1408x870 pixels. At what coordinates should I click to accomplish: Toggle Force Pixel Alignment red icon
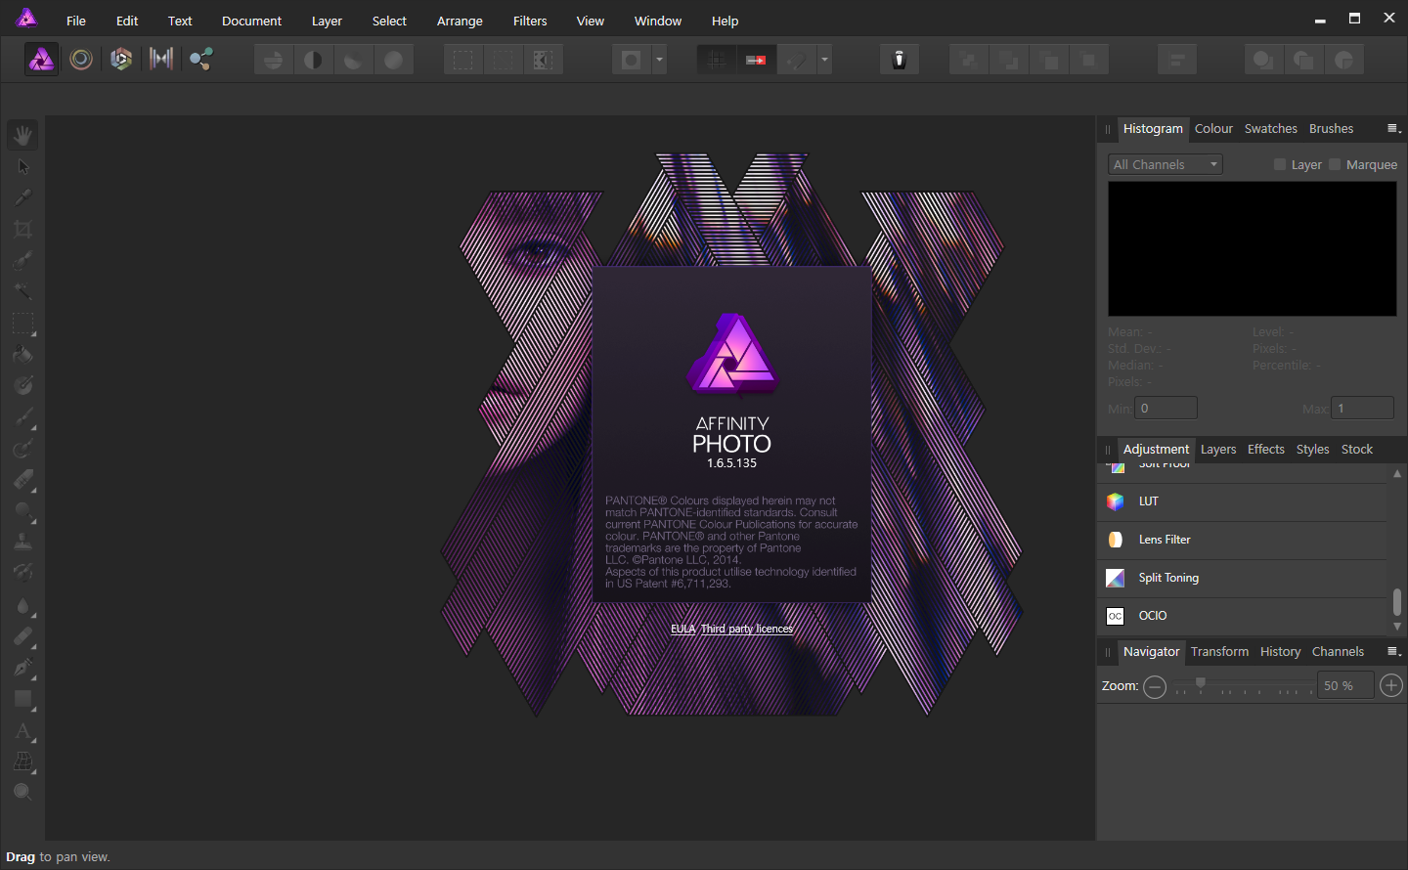(x=756, y=60)
